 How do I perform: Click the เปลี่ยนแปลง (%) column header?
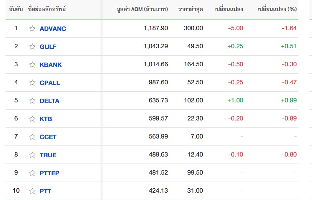pyautogui.click(x=277, y=9)
